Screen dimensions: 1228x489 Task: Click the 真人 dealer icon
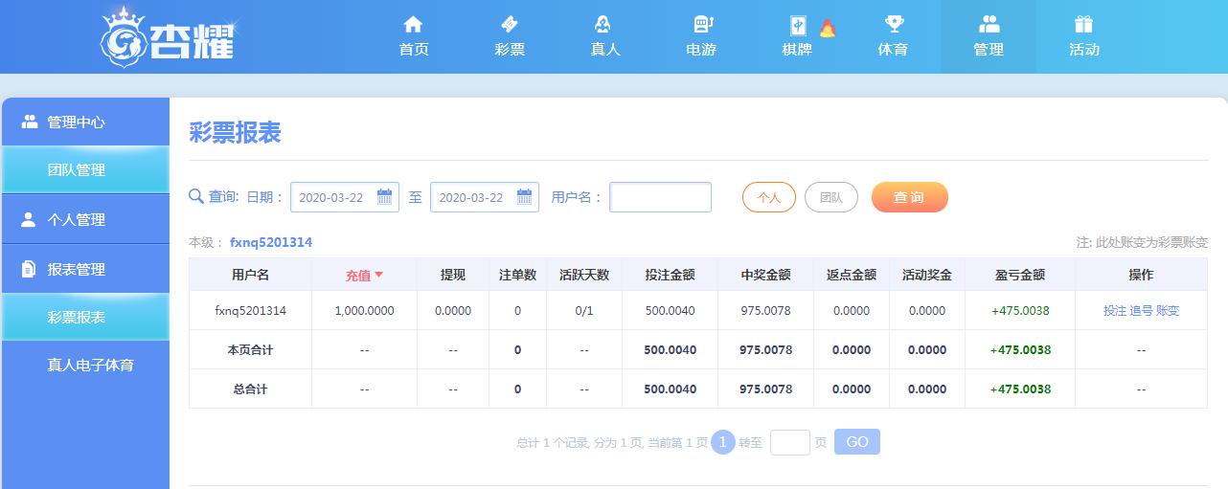click(604, 24)
